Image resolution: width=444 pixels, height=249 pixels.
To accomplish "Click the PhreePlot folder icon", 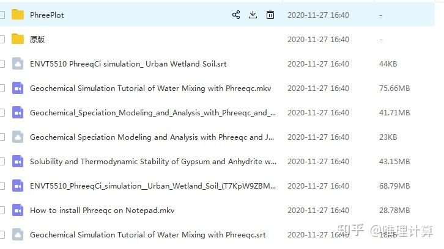I will 18,15.
